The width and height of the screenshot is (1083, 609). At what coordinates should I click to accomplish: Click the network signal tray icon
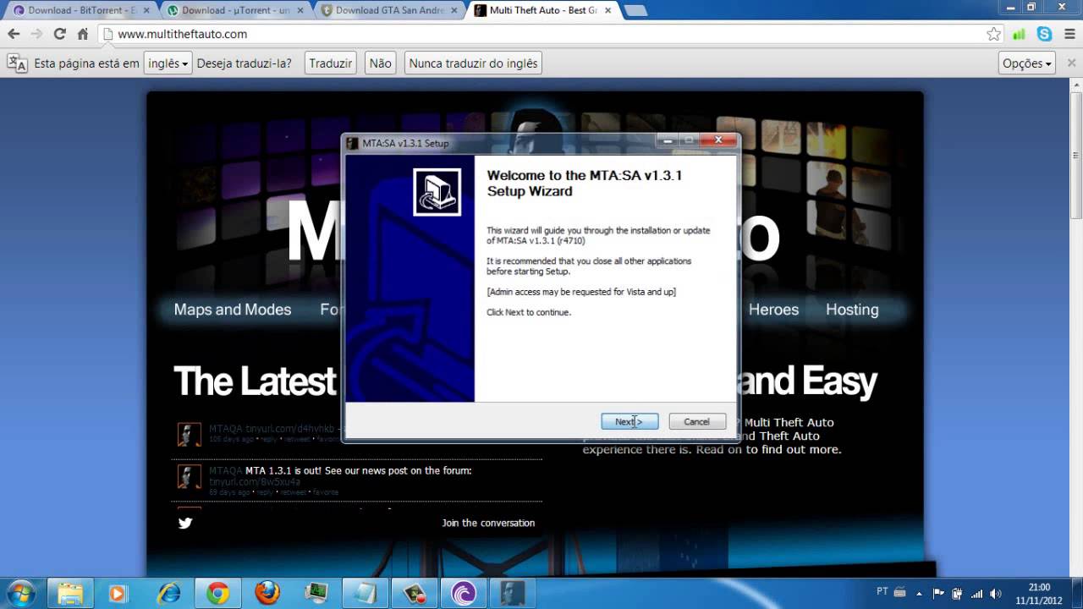(x=977, y=593)
